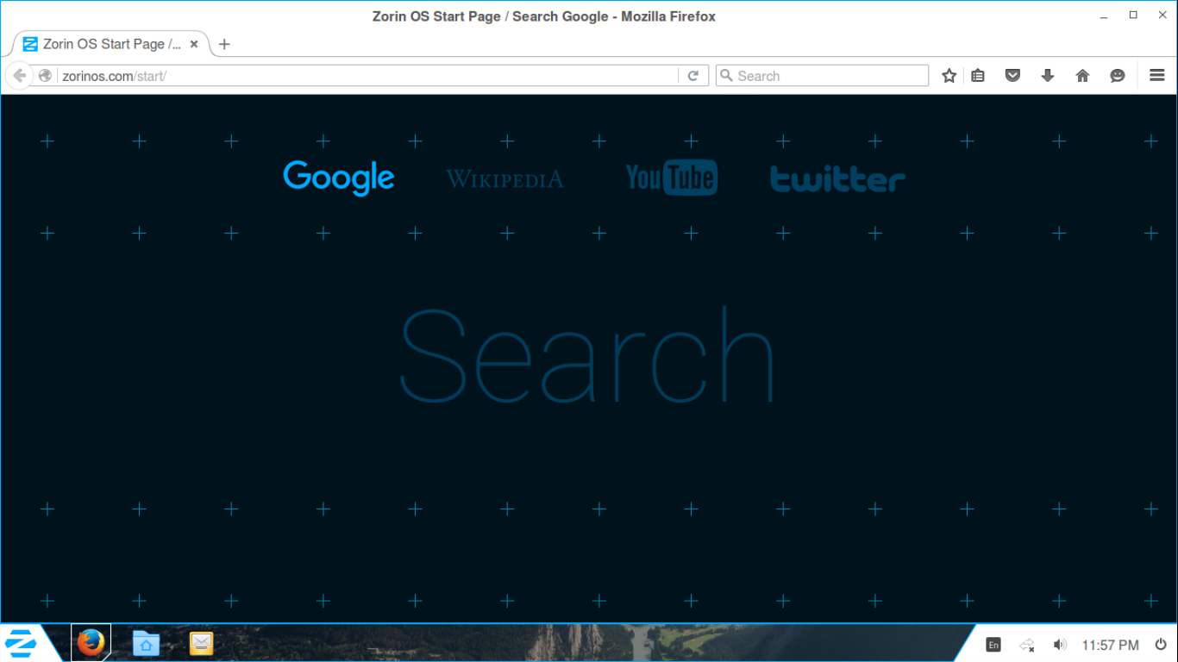Image resolution: width=1178 pixels, height=662 pixels.
Task: Open the En keyboard layout indicator
Action: click(993, 645)
